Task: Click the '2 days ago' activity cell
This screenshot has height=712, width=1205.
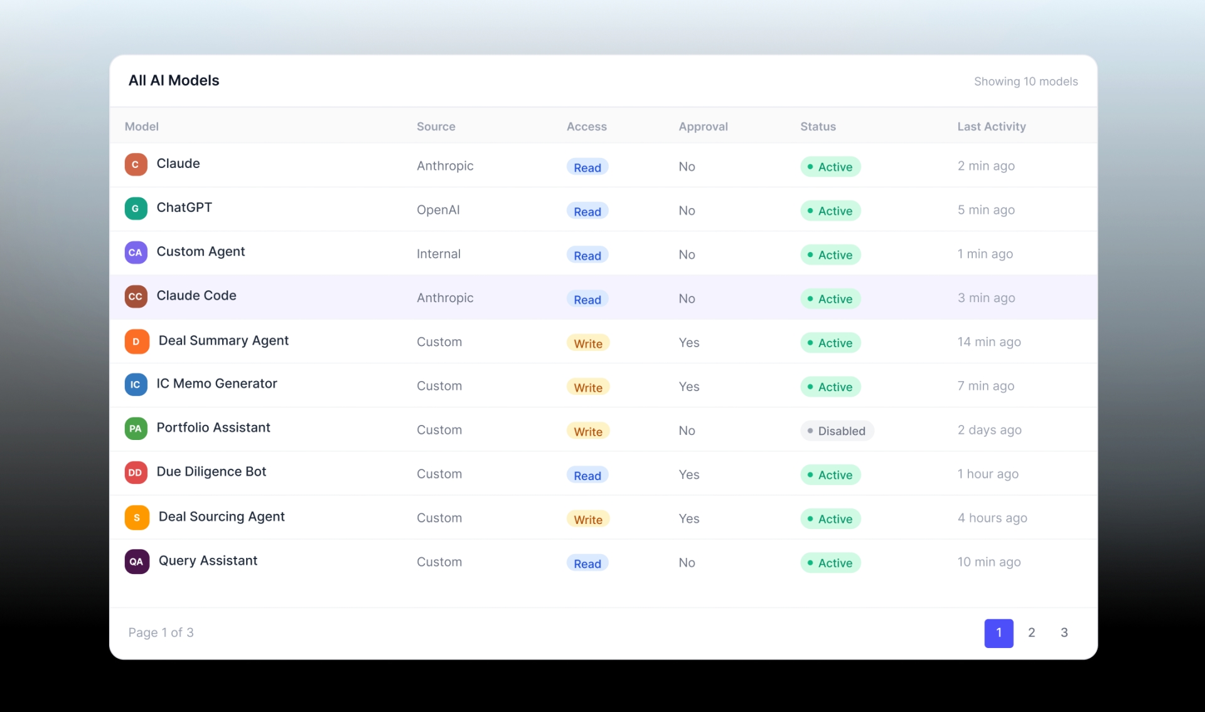Action: [x=990, y=430]
